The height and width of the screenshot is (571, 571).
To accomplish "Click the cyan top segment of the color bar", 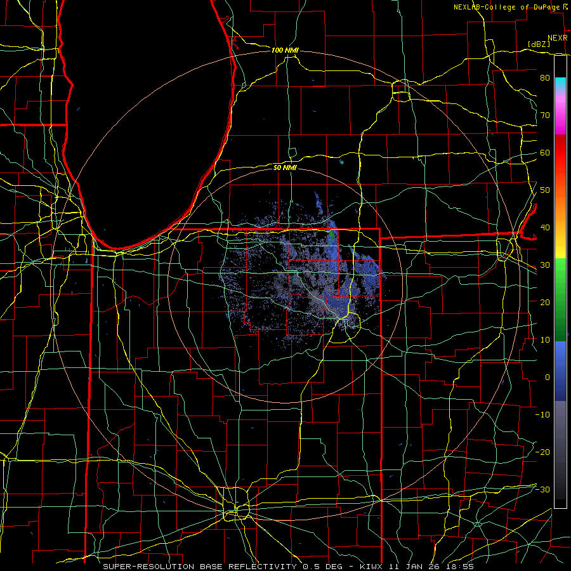I will click(x=560, y=83).
